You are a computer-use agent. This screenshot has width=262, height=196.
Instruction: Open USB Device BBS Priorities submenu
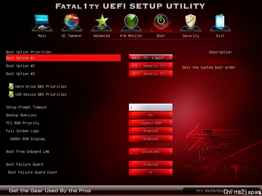click(x=41, y=94)
